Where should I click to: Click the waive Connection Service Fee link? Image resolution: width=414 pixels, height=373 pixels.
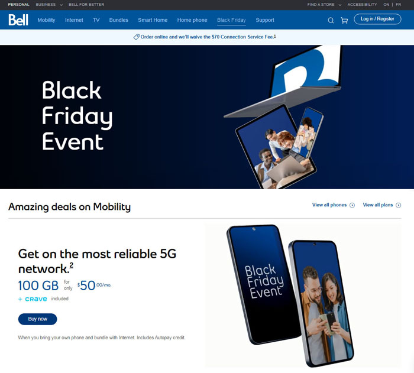pyautogui.click(x=208, y=37)
